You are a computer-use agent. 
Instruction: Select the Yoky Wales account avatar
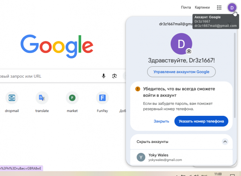tap(141, 157)
